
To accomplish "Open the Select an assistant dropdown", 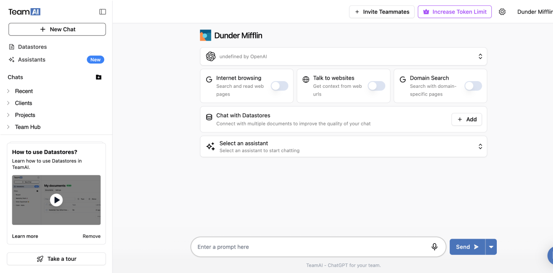I will 344,146.
